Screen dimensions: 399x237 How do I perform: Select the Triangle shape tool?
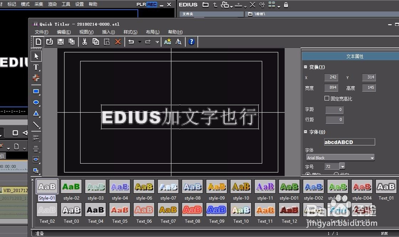[x=36, y=114]
